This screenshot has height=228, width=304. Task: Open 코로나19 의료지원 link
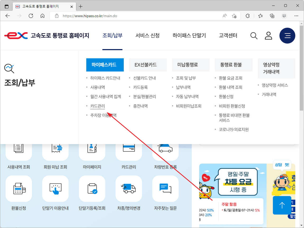234,130
